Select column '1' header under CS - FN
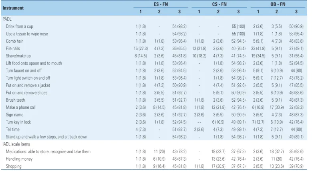312x171 pixels. pos(199,12)
